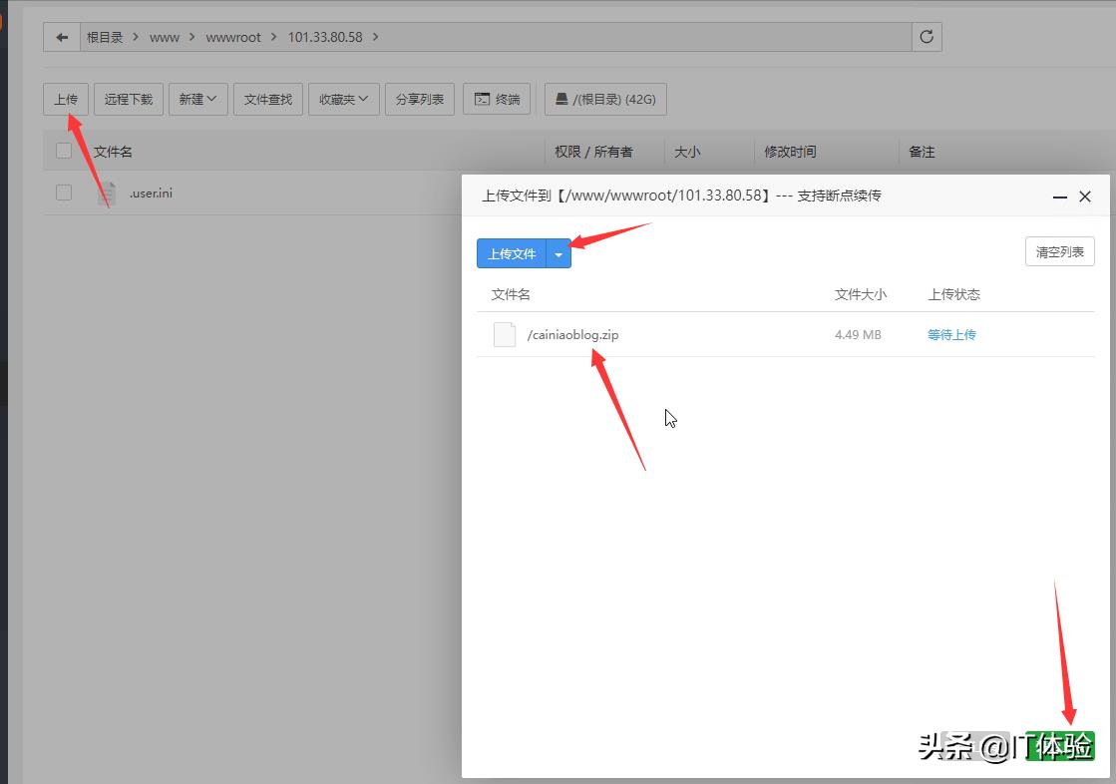Expand the 收藏夹 favorites dropdown
Image resolution: width=1116 pixels, height=784 pixels.
[343, 99]
